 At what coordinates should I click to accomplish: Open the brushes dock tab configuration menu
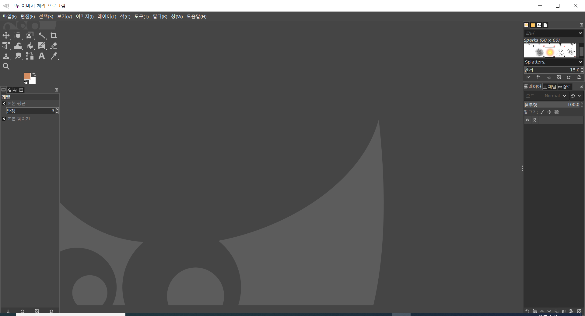[581, 25]
